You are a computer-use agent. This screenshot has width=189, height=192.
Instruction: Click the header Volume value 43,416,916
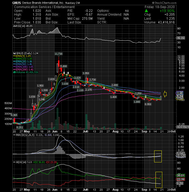click(166, 22)
